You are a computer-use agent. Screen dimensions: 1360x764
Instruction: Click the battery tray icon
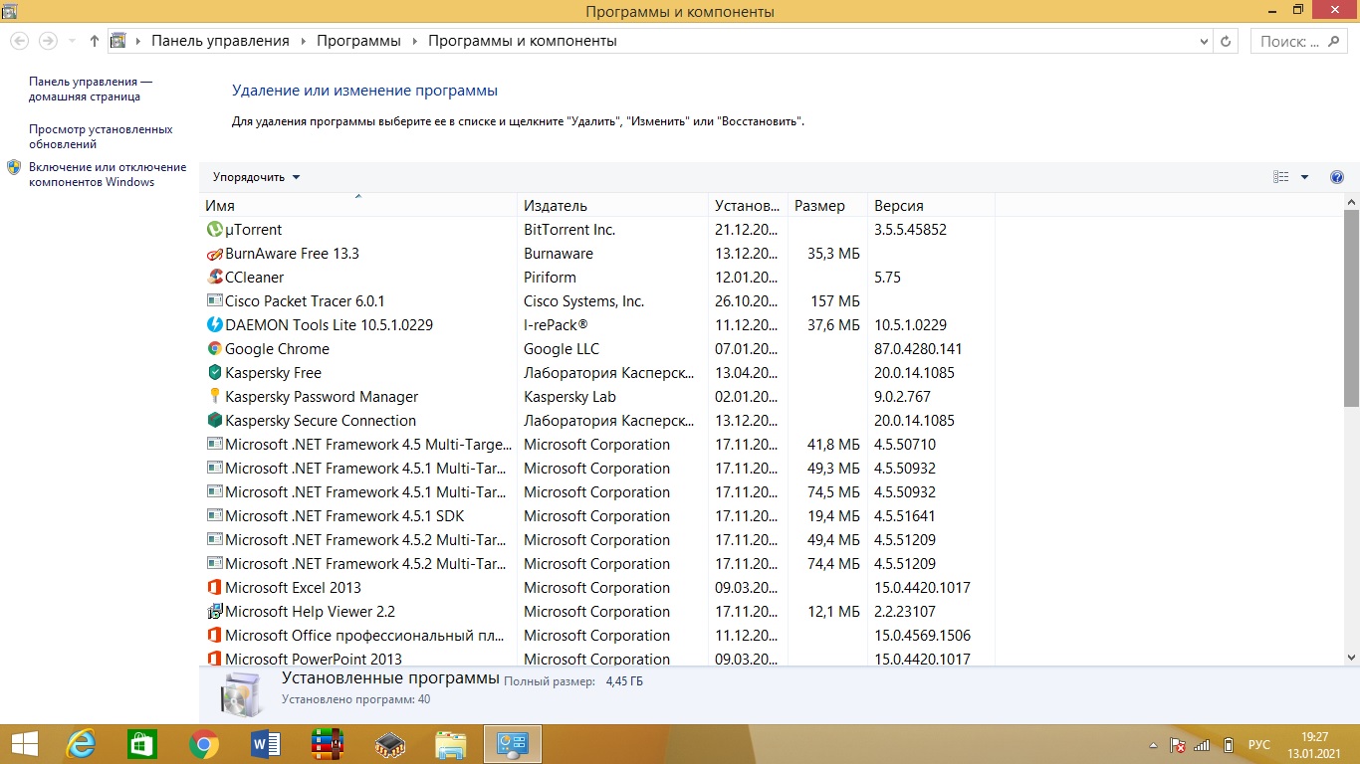[1229, 744]
